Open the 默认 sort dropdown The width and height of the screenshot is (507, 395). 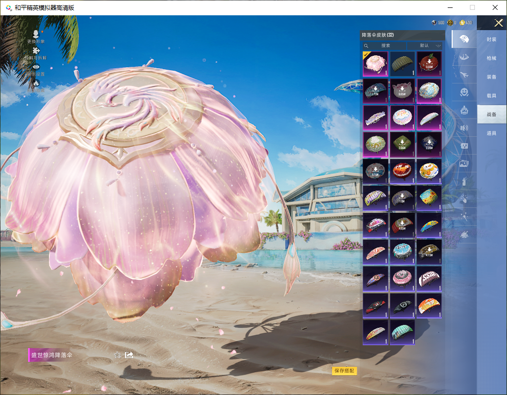pyautogui.click(x=425, y=45)
